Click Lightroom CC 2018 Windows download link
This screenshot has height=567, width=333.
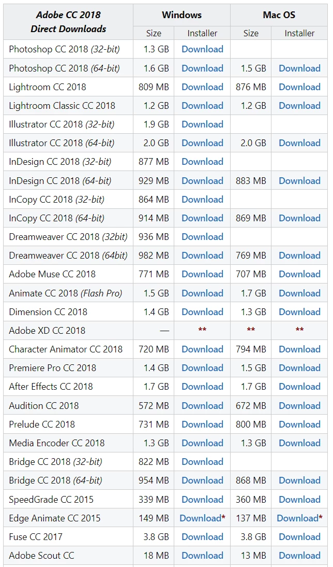[x=202, y=87]
